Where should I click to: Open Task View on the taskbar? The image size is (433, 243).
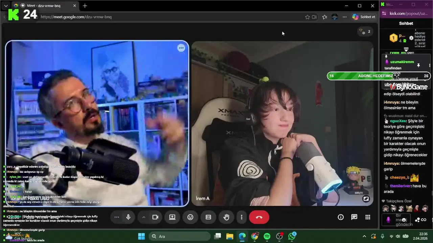tap(218, 236)
